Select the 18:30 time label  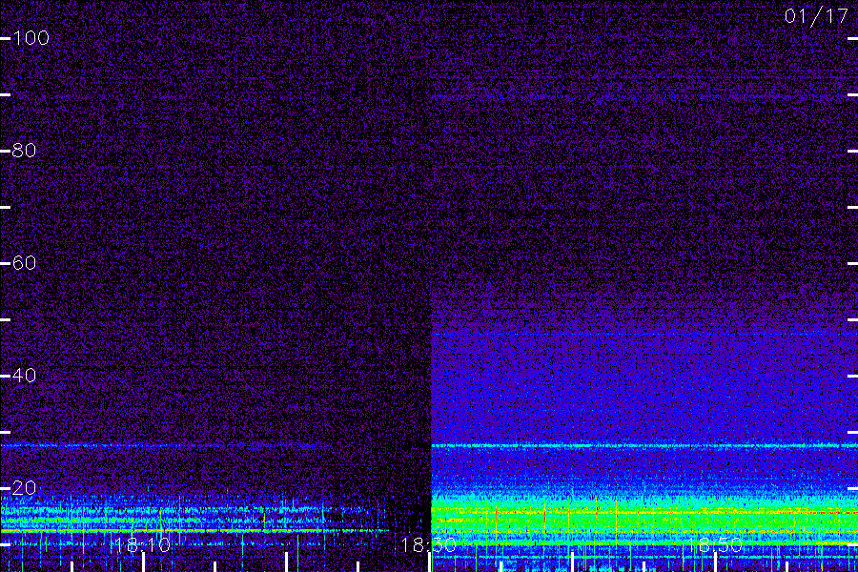click(428, 545)
